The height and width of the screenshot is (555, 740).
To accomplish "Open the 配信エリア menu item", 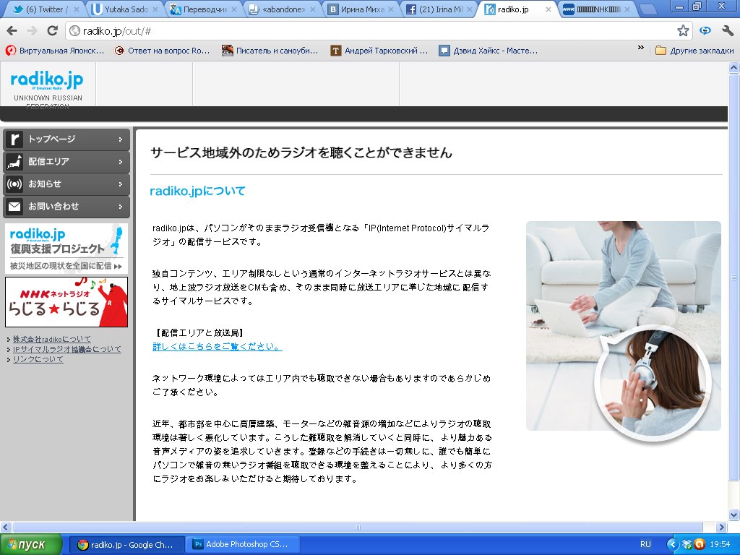I will [x=66, y=161].
